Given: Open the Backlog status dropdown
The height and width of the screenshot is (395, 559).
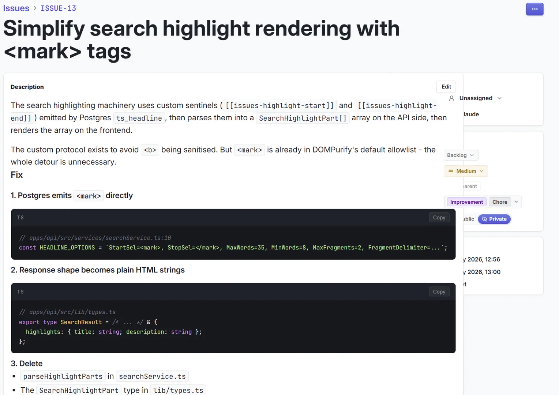Looking at the screenshot, I should point(461,155).
